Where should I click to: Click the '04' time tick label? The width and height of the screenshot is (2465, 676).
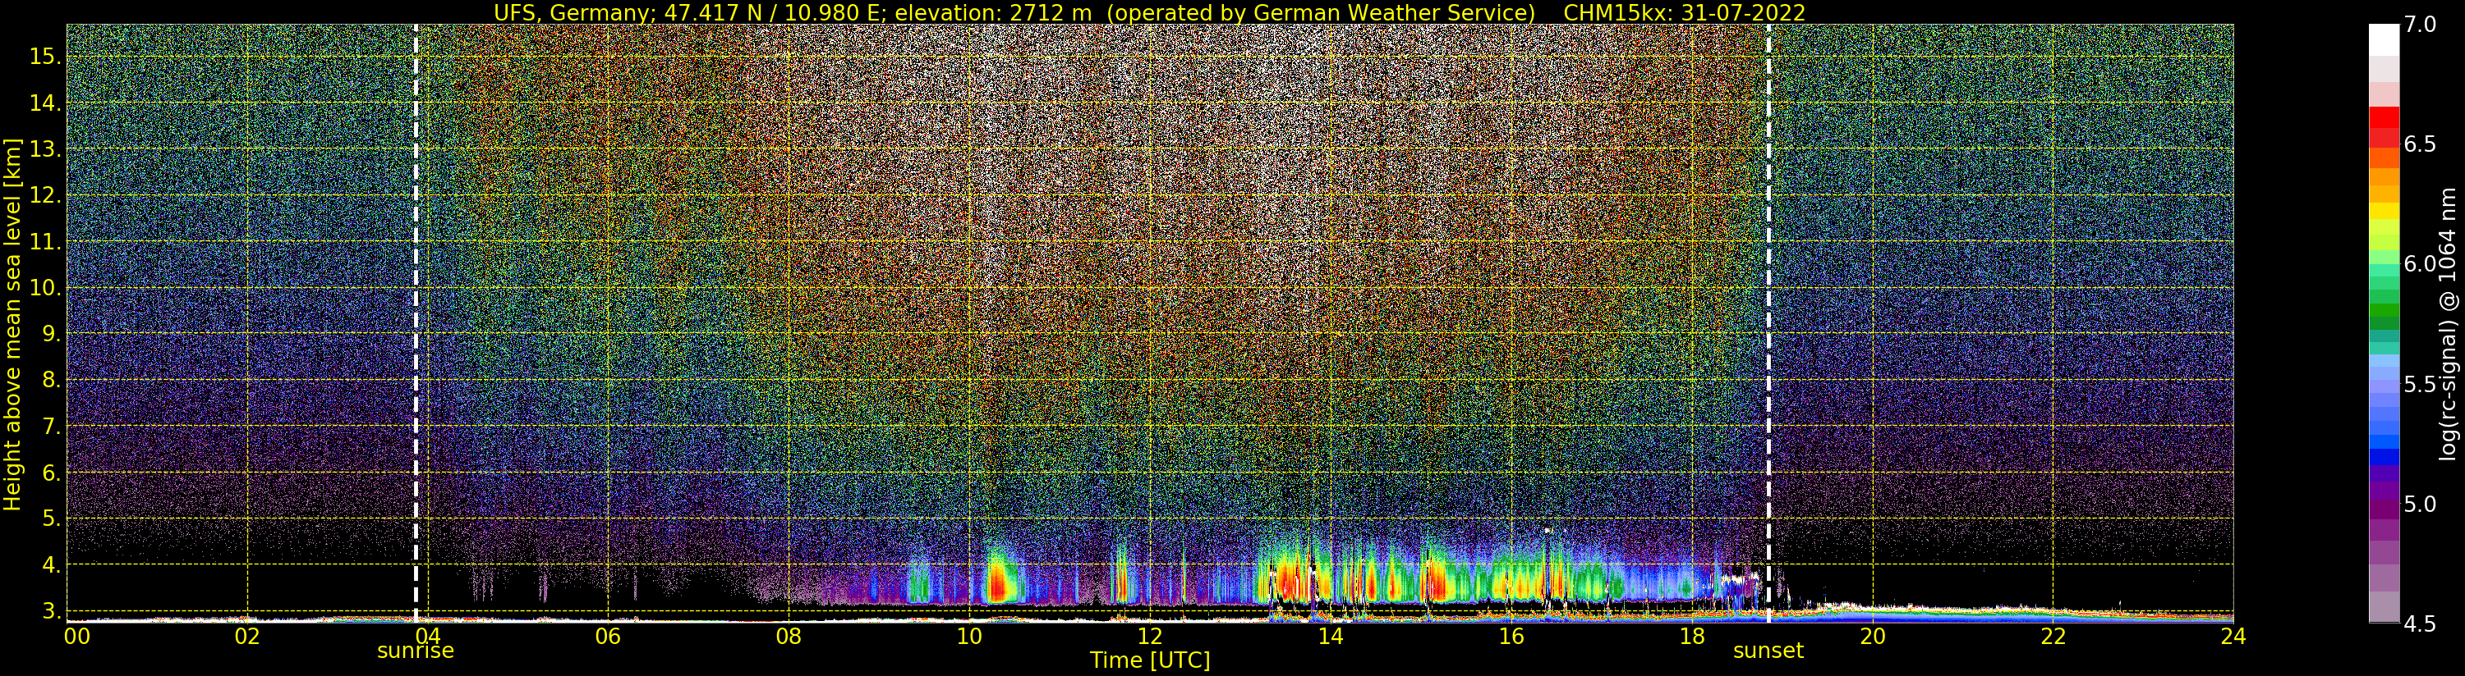pos(428,636)
